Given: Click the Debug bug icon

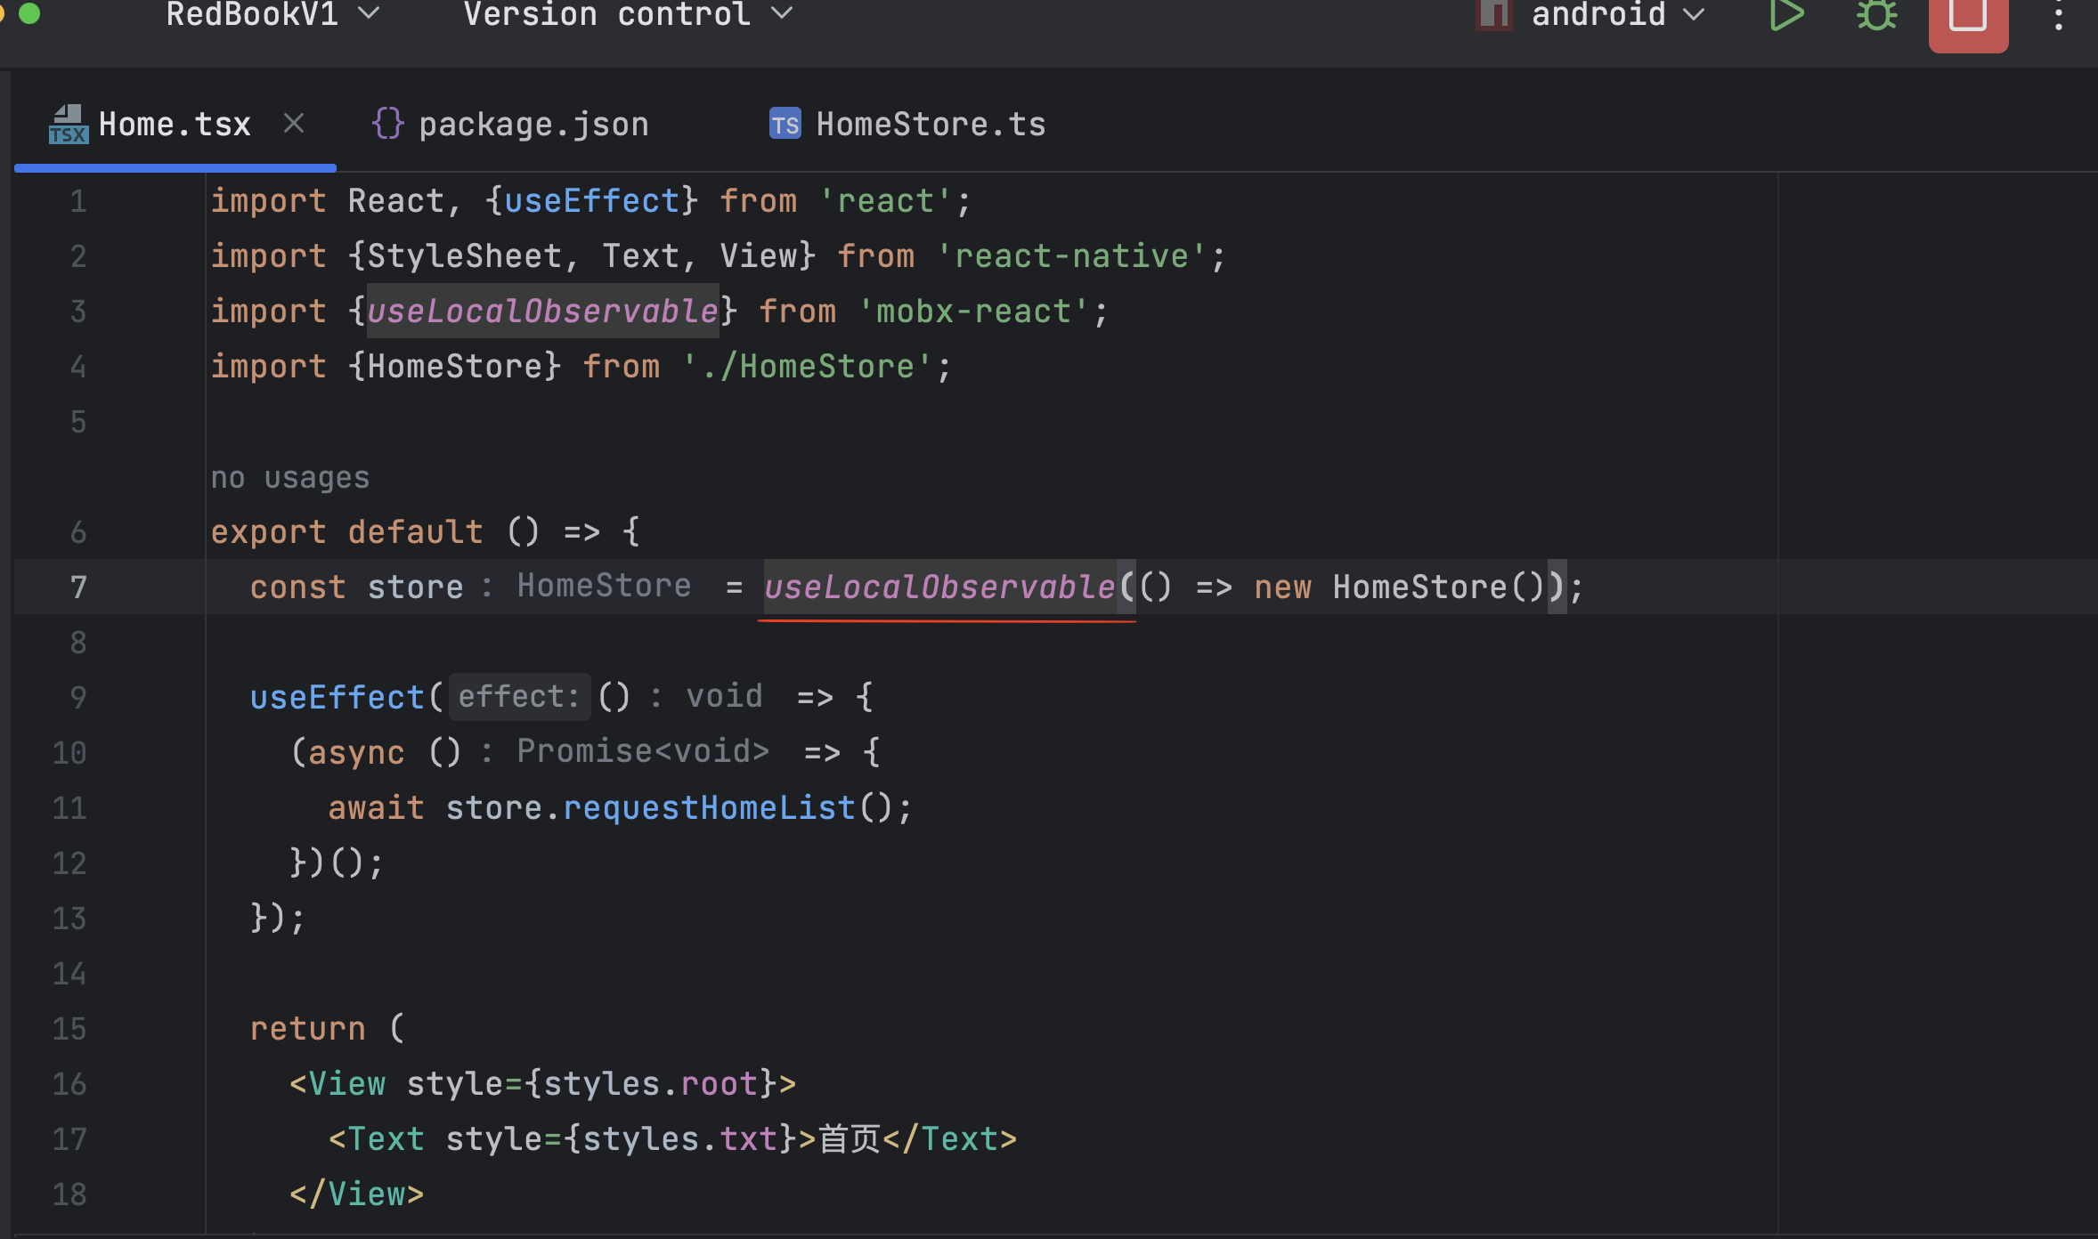Looking at the screenshot, I should point(1876,14).
